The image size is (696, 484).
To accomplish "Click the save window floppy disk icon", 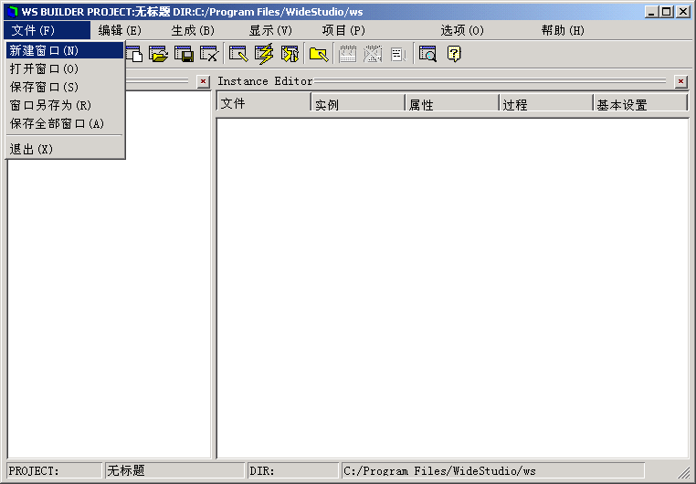I will [184, 54].
